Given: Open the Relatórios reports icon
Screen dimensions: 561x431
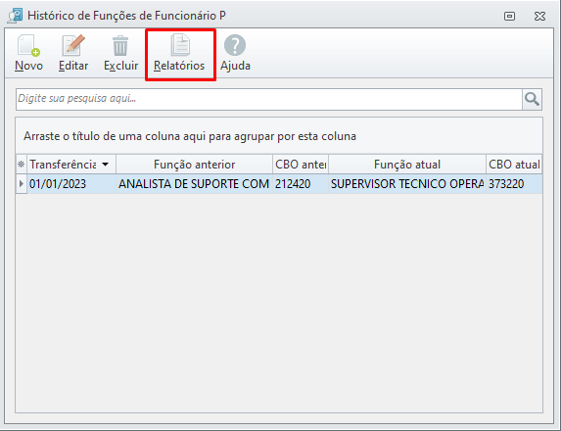Looking at the screenshot, I should point(180,45).
